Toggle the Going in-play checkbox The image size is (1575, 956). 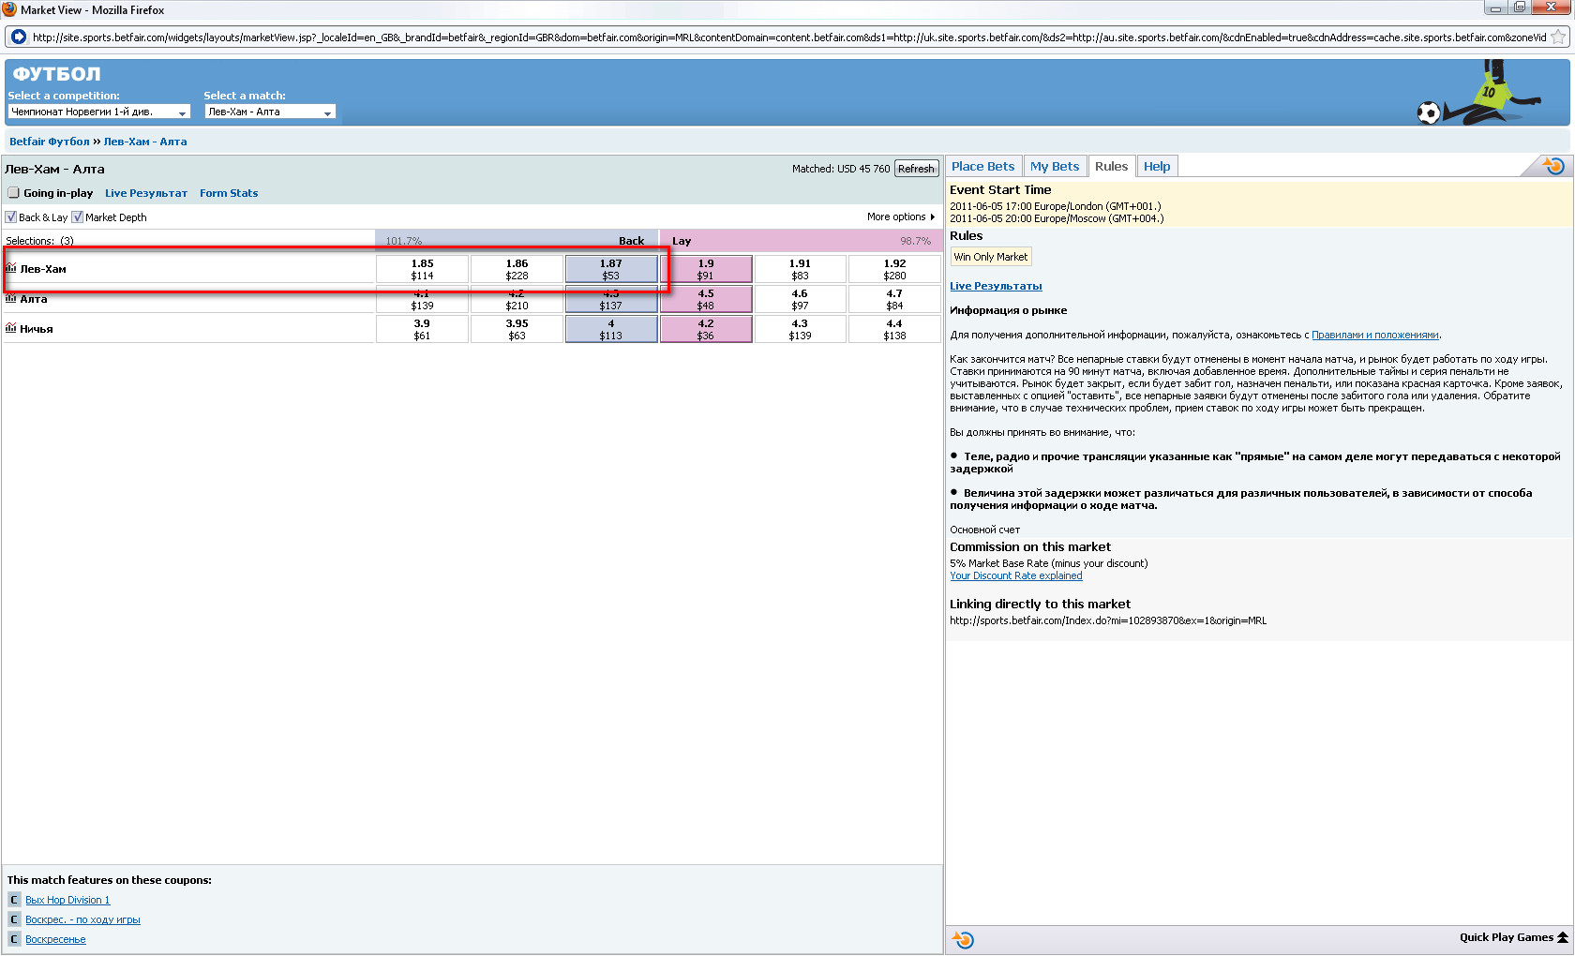pos(13,193)
